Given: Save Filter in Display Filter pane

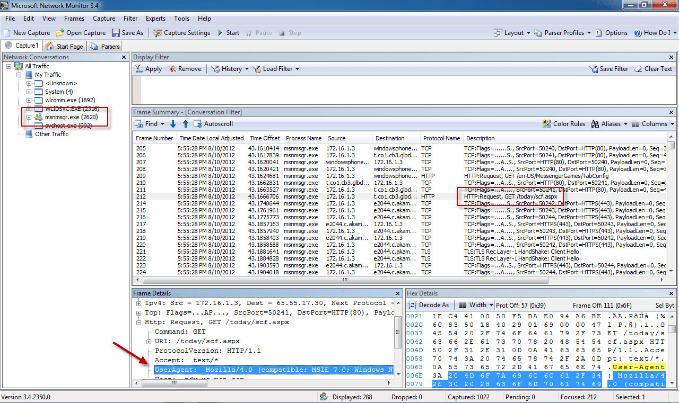Looking at the screenshot, I should pos(608,69).
